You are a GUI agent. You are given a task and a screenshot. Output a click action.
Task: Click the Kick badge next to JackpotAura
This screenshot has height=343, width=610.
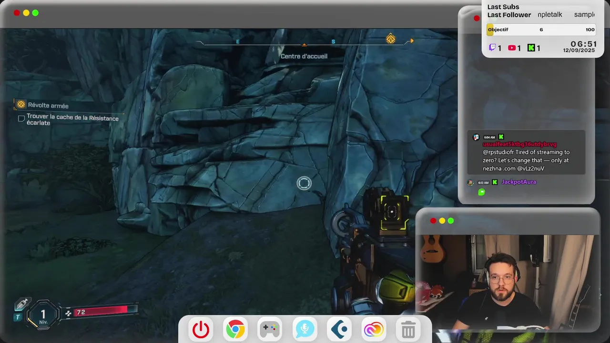[495, 182]
